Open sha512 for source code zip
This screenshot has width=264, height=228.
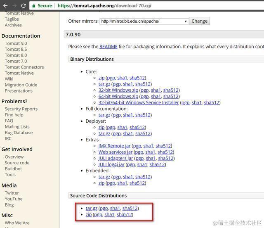pyautogui.click(x=124, y=214)
